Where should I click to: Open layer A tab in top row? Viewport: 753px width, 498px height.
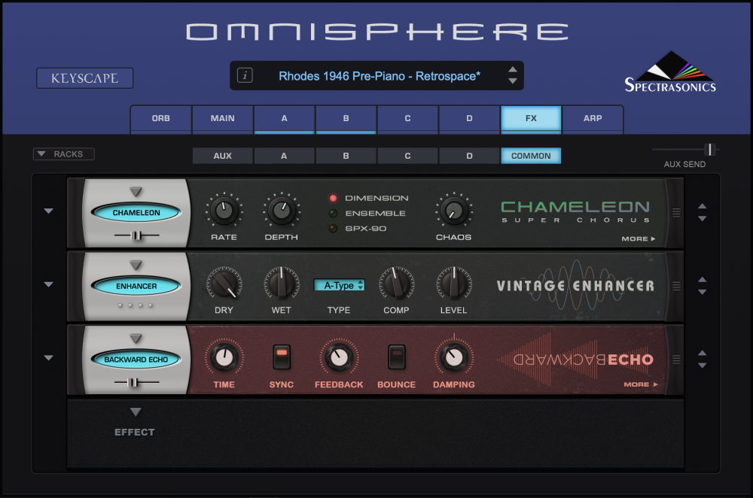click(285, 119)
